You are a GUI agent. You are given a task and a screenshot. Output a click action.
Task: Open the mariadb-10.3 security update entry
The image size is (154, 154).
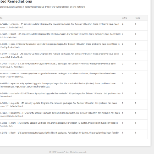74,95
